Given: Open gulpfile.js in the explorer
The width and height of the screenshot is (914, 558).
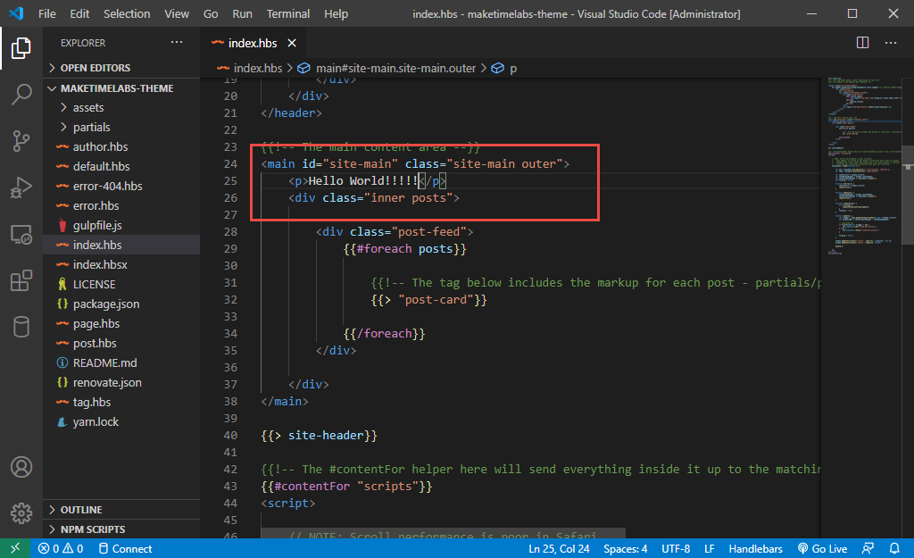Looking at the screenshot, I should [x=121, y=225].
